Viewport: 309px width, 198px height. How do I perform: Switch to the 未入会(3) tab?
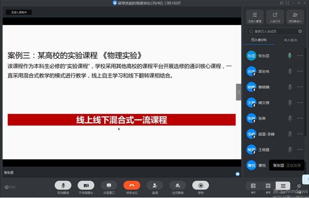point(290,40)
